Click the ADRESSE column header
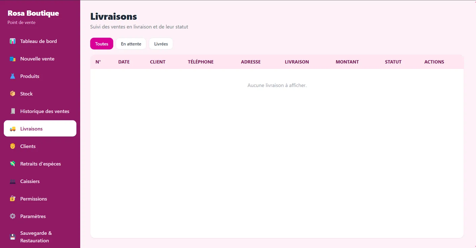Viewport: 476px width, 248px height. [x=251, y=62]
